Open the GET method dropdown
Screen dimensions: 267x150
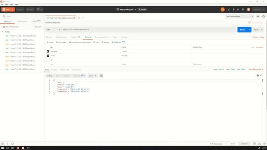coord(53,30)
